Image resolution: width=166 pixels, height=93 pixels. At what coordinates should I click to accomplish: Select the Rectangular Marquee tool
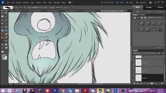point(2,20)
